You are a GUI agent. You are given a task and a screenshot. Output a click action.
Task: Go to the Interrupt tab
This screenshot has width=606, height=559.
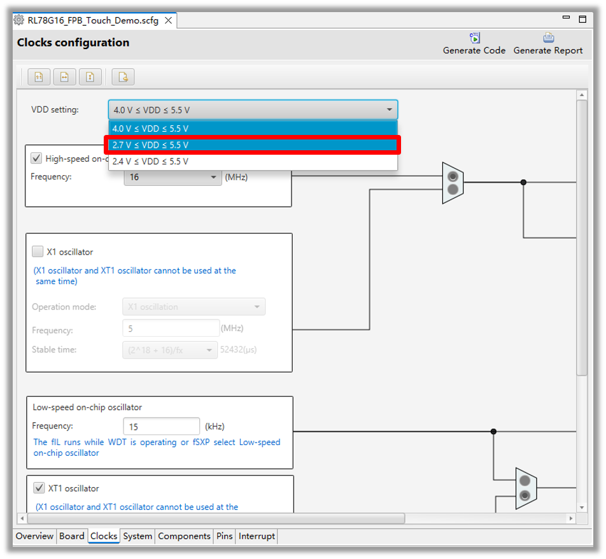point(257,536)
